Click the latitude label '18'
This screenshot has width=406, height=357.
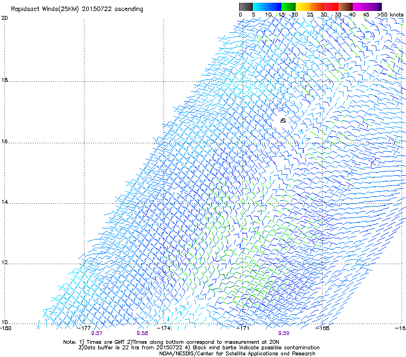click(x=4, y=80)
